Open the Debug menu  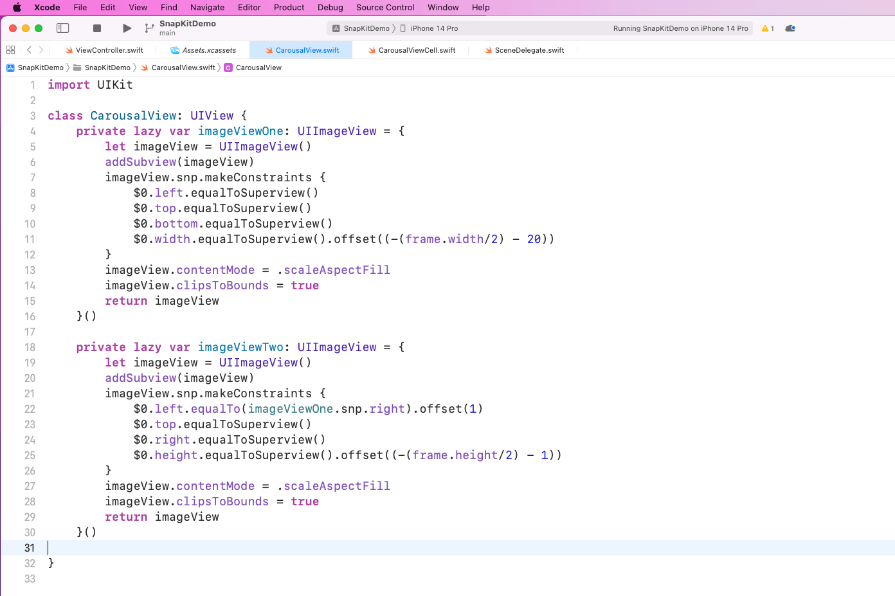pos(330,8)
